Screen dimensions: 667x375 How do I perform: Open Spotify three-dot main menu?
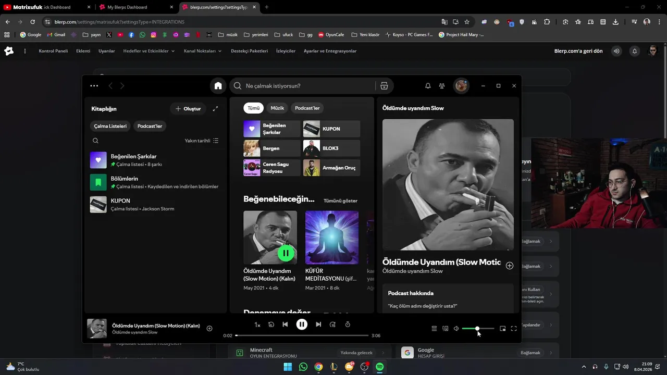pos(94,86)
